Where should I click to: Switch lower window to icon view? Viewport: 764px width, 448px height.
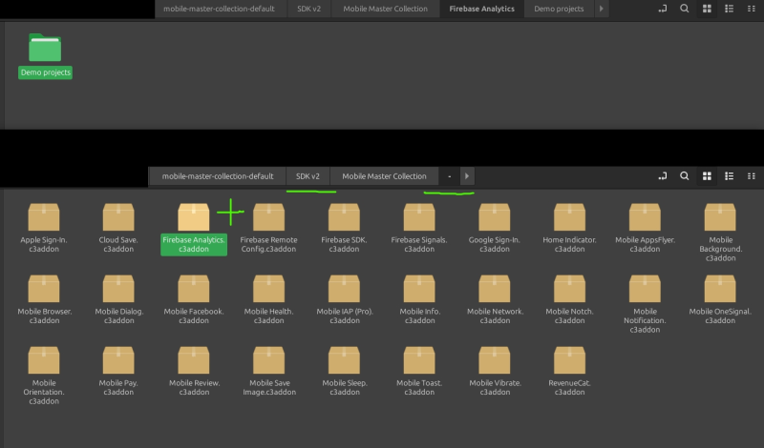coord(707,176)
